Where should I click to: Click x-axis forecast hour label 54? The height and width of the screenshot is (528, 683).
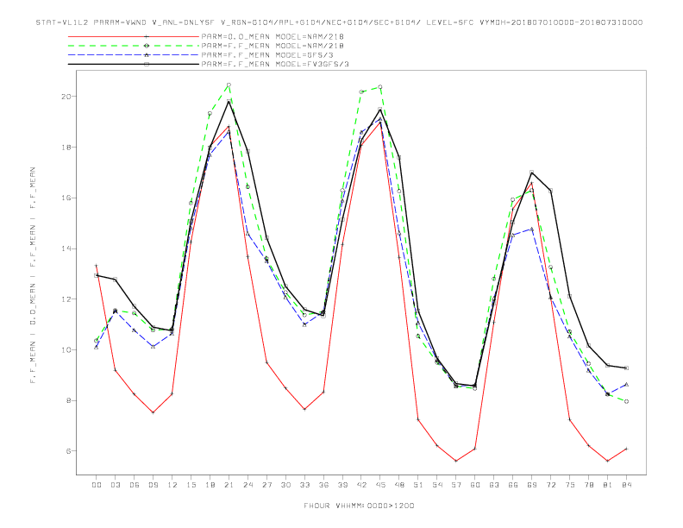[437, 485]
